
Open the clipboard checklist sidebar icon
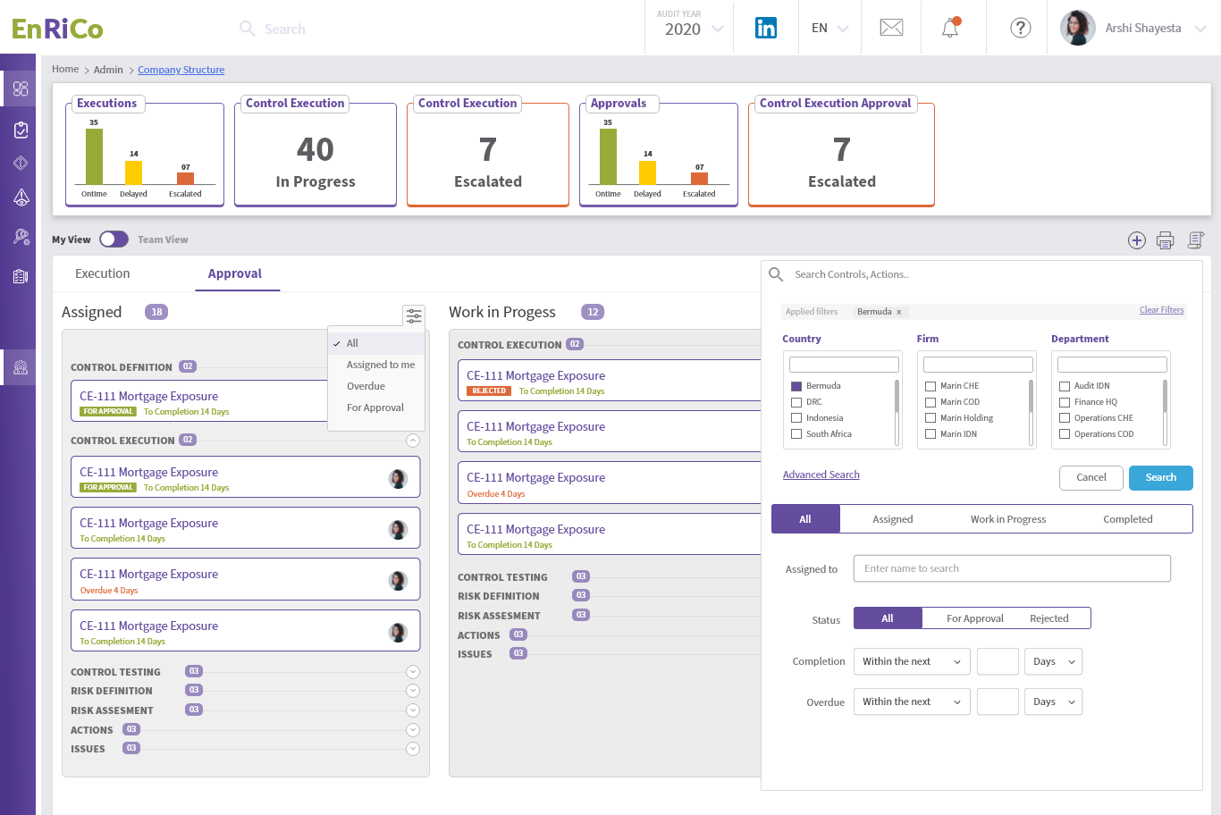click(x=21, y=130)
